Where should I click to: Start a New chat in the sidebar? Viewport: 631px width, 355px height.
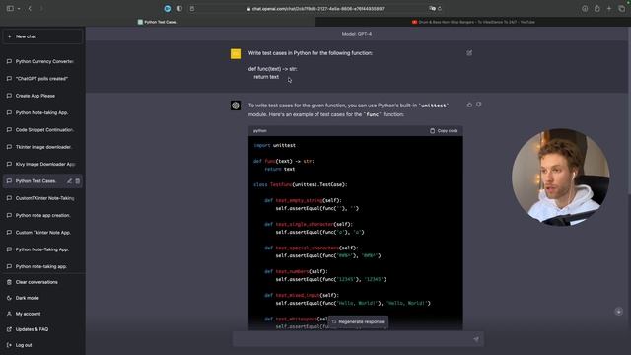tap(42, 36)
